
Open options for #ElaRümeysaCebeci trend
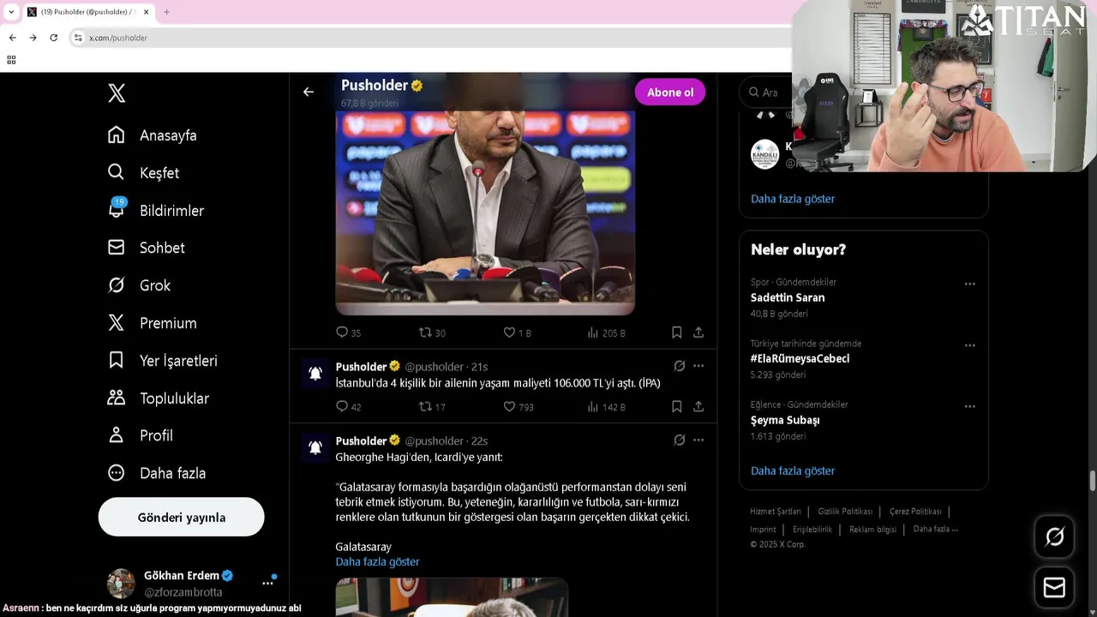tap(969, 345)
